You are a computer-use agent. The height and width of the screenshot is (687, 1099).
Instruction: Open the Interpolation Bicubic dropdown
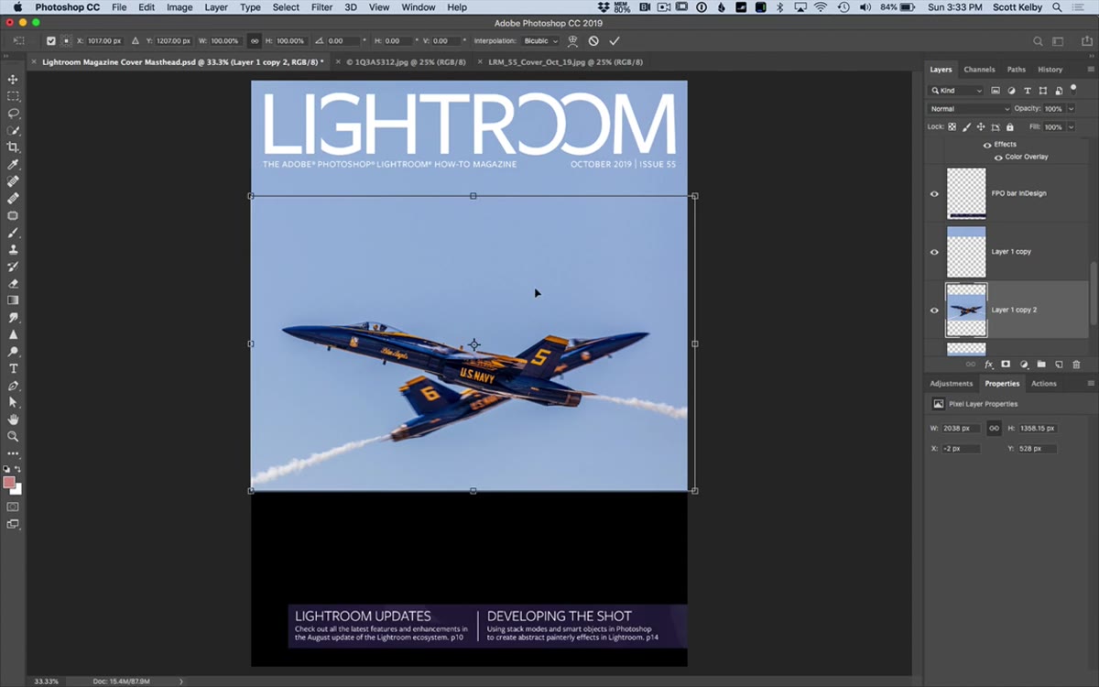[540, 41]
